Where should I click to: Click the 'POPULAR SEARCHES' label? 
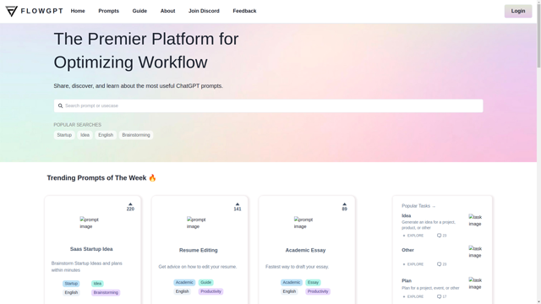[77, 125]
